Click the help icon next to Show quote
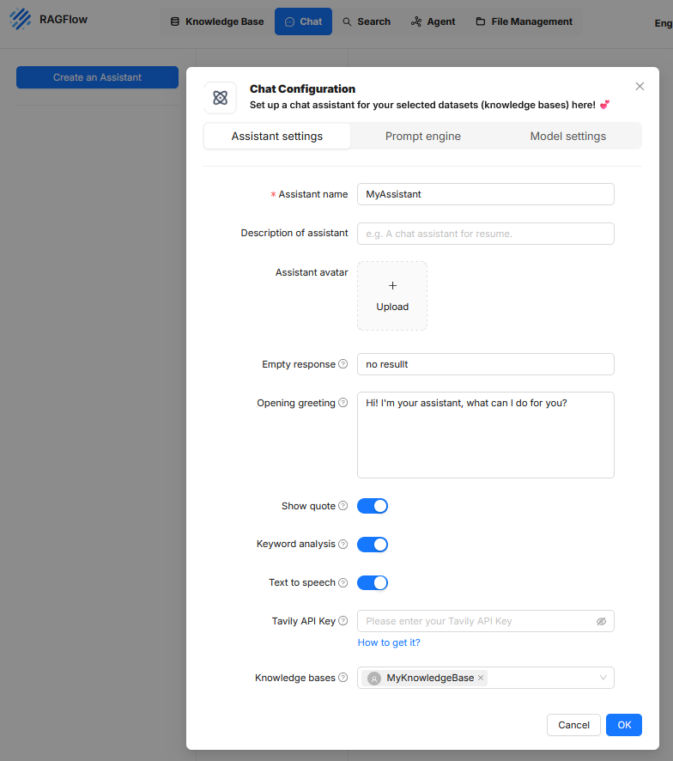Screen dimensions: 673x761 click(343, 506)
